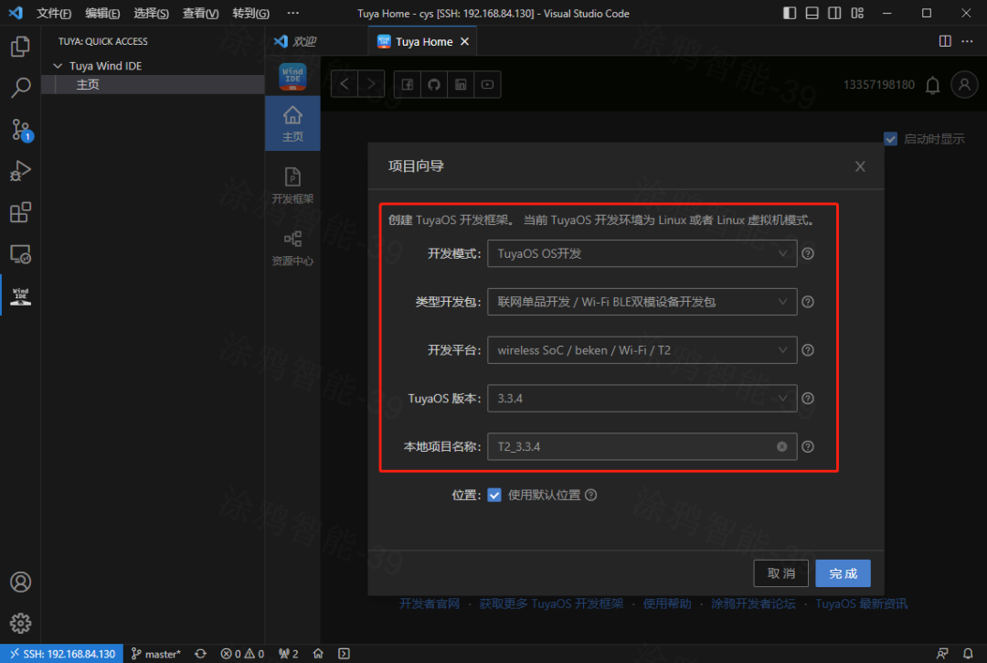987x663 pixels.
Task: Open the Extensions sidebar icon
Action: (x=20, y=212)
